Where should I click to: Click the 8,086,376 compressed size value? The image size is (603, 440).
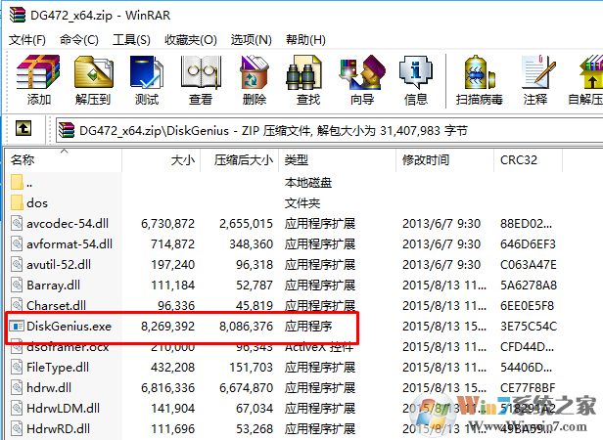(x=246, y=327)
